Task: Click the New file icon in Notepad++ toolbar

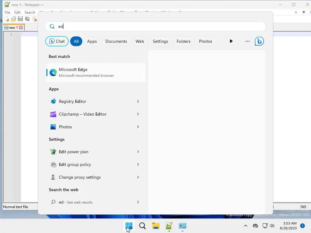Action: pos(7,19)
